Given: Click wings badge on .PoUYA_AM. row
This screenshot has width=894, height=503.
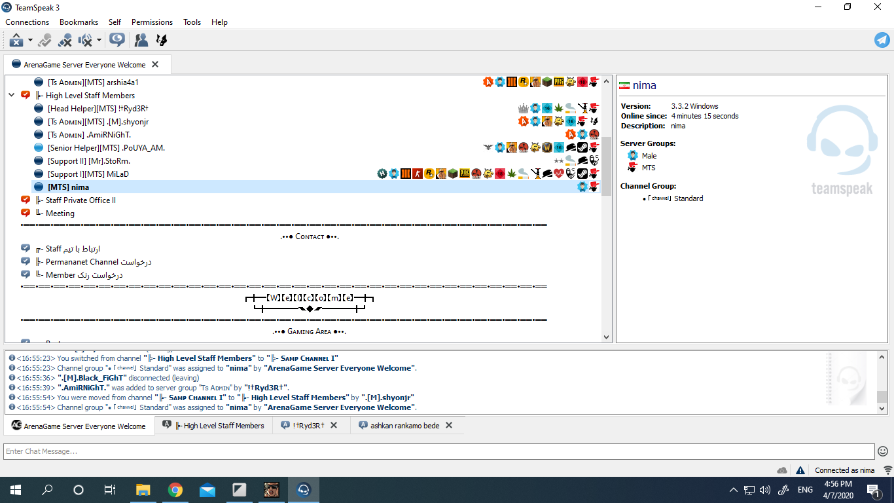Looking at the screenshot, I should coord(488,148).
